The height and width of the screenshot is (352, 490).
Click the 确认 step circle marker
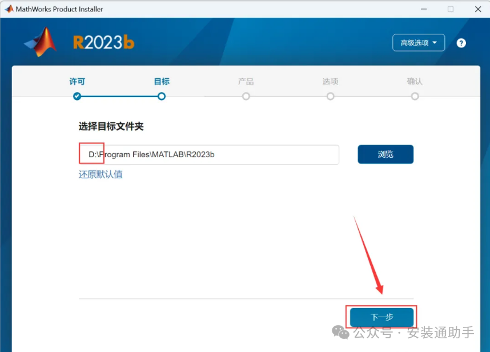415,96
